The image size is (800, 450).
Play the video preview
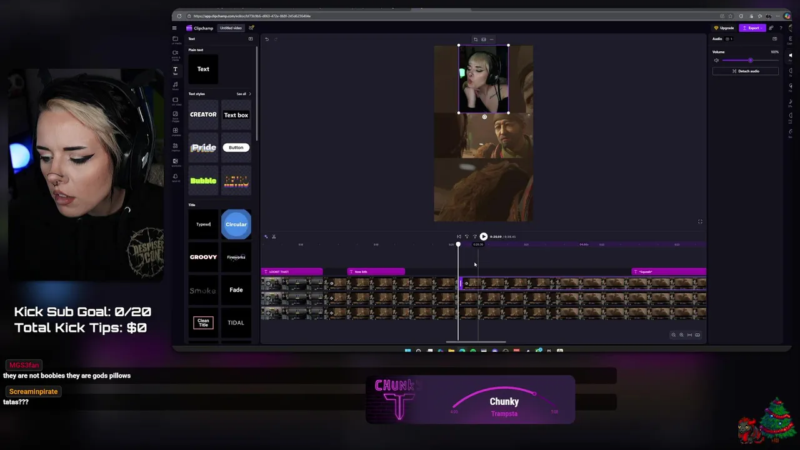(484, 237)
